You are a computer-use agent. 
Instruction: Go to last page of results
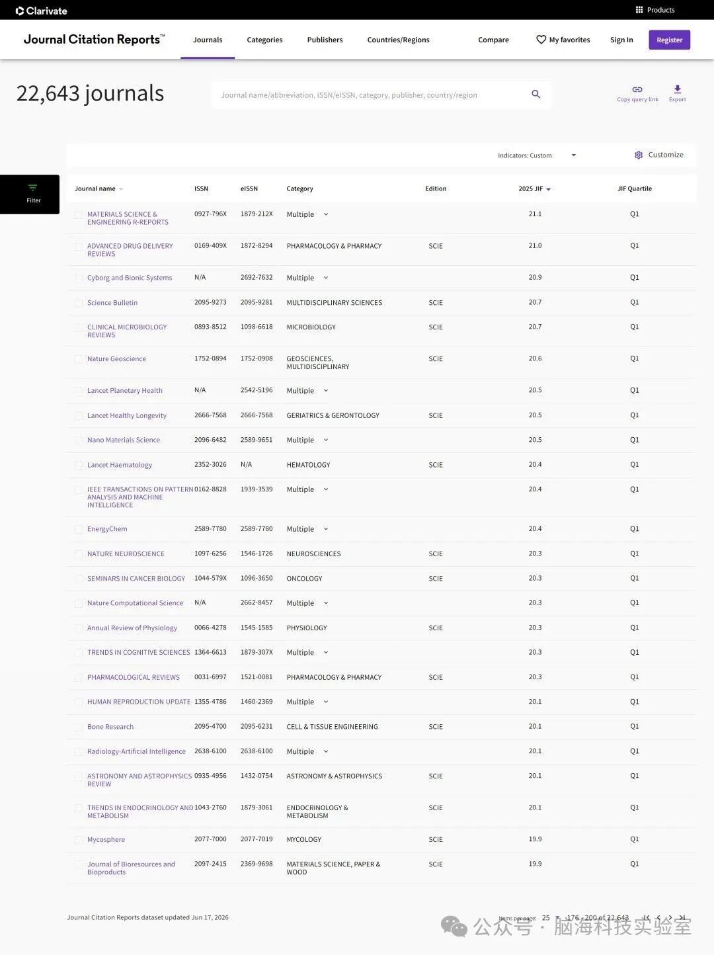click(682, 918)
